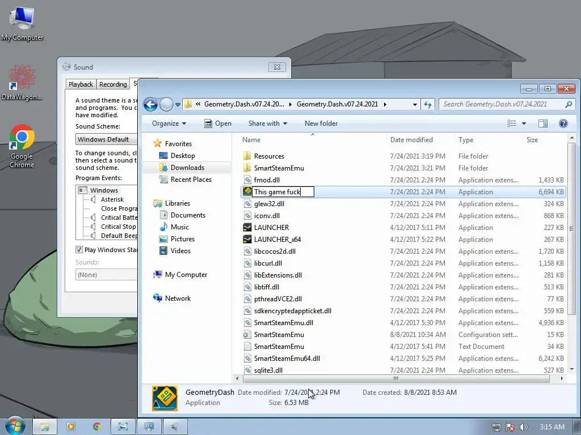Click the horizontal scrollbar of file list
Viewport: 581px width, 435px height.
(395, 378)
